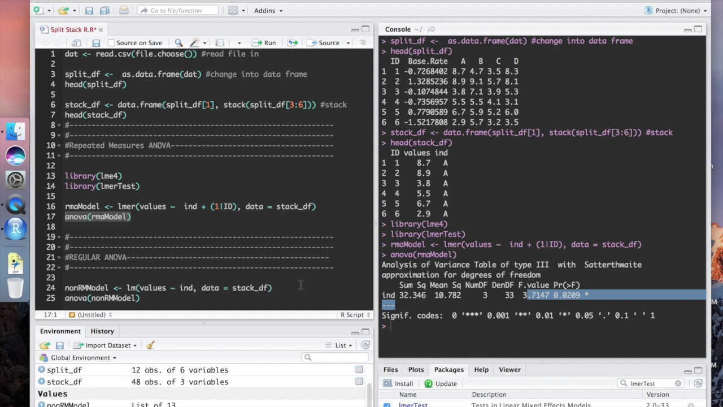Open the Project: (None) menu
Viewport: 723px width, 407px height.
[676, 10]
